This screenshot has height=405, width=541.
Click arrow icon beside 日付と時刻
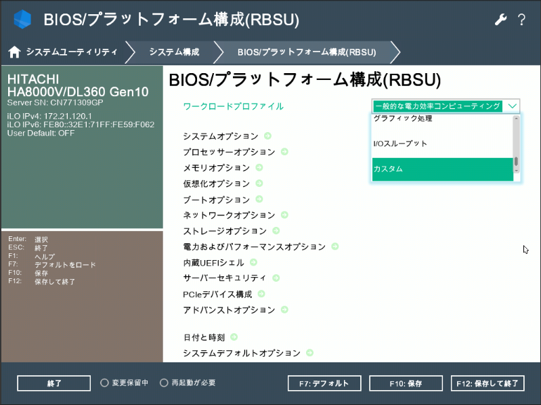[234, 337]
